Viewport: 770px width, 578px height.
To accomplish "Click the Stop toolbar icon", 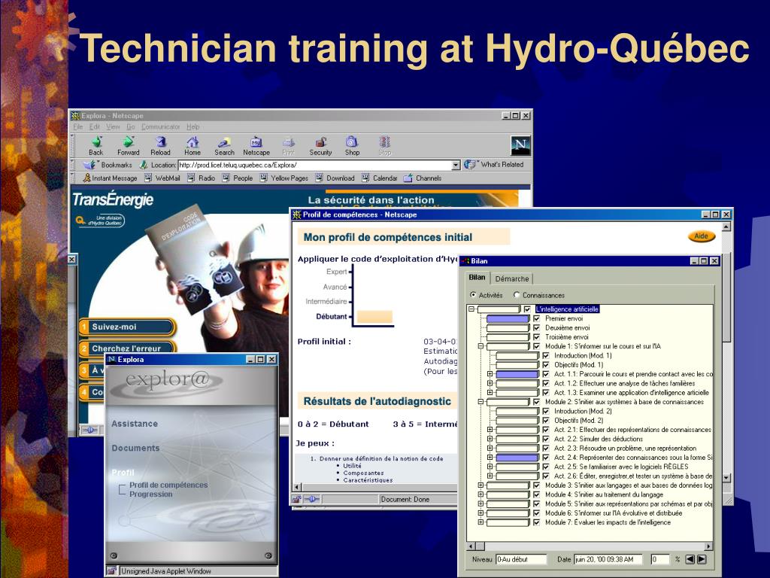I will pyautogui.click(x=384, y=146).
